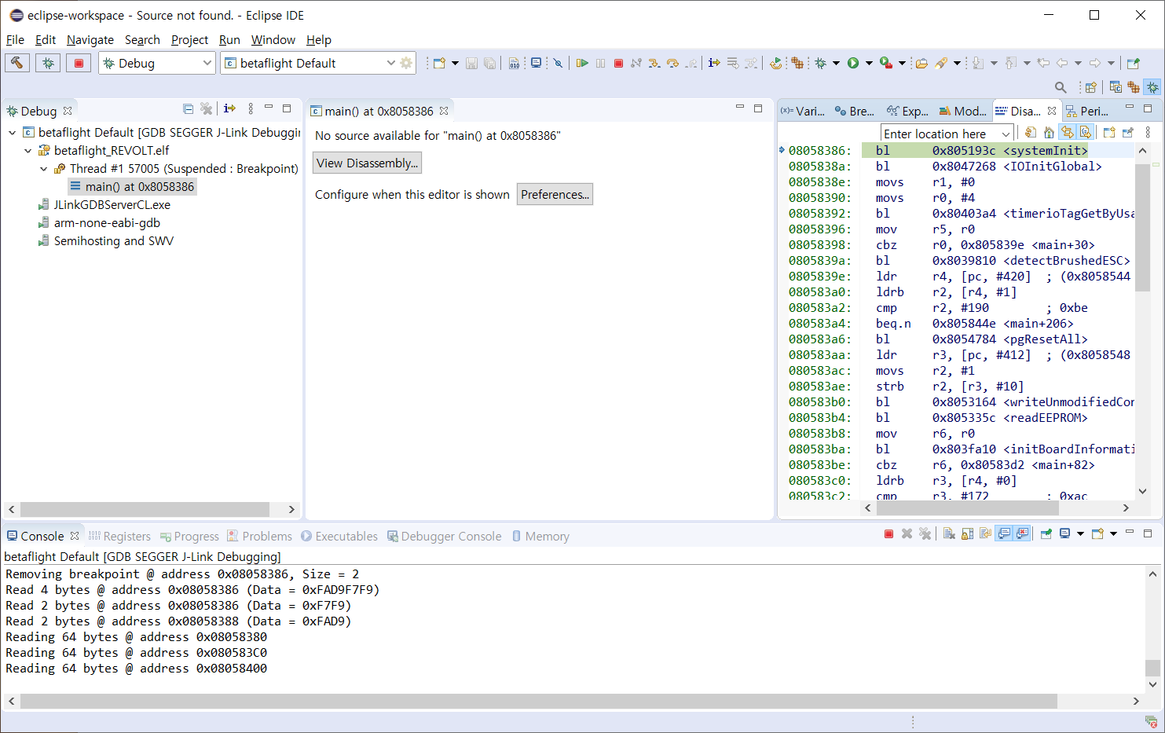
Task: Select Semihosting and SWV entry
Action: (106, 241)
